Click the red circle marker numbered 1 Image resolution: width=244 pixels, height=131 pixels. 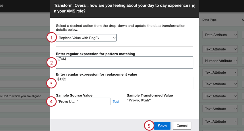point(51,38)
